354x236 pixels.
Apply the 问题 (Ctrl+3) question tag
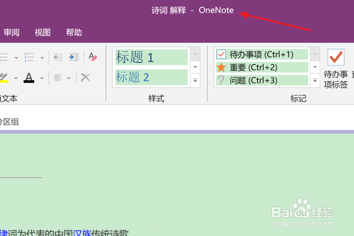coord(262,80)
